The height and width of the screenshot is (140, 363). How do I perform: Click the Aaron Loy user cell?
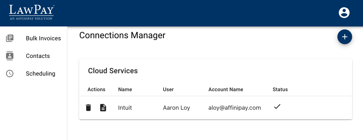click(x=176, y=108)
